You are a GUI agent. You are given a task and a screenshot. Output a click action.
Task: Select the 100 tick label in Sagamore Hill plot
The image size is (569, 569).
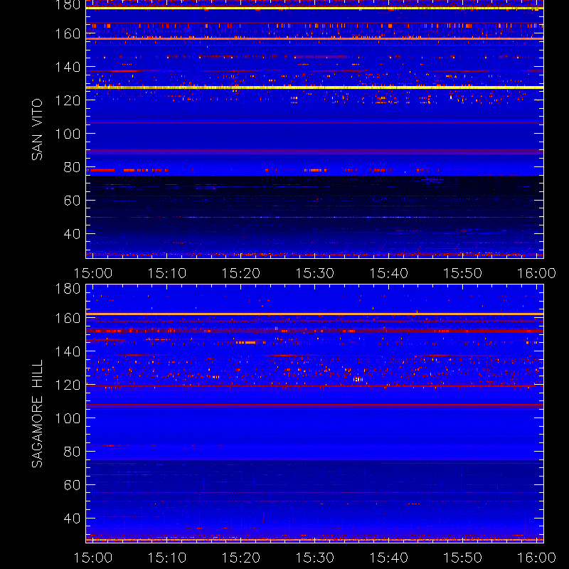[x=68, y=418]
